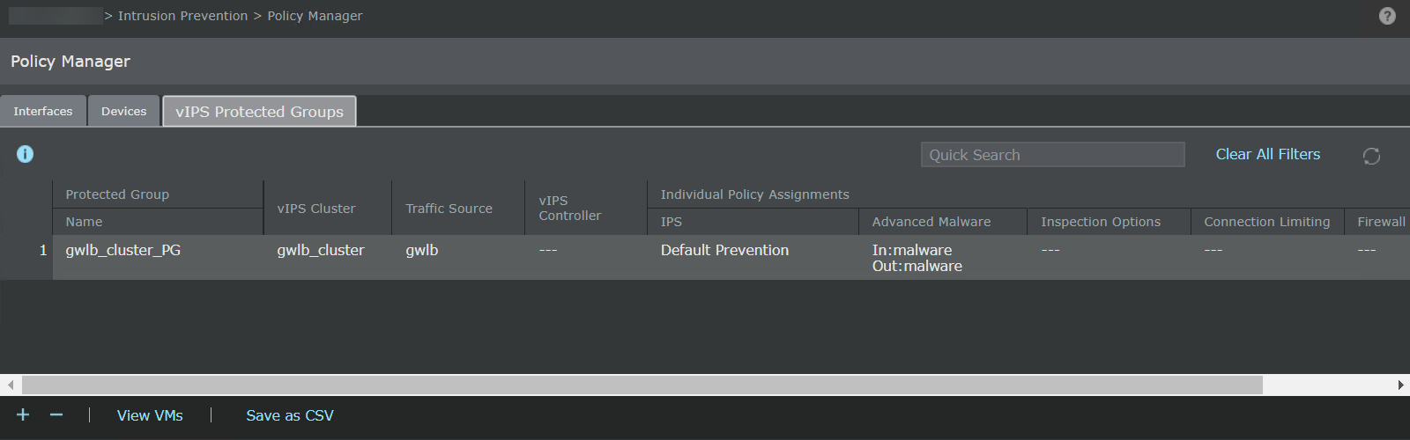Click the Inspection Options column header
The width and height of the screenshot is (1410, 440).
click(1109, 222)
